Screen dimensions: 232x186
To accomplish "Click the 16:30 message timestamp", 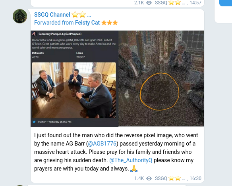I will click(195, 178).
